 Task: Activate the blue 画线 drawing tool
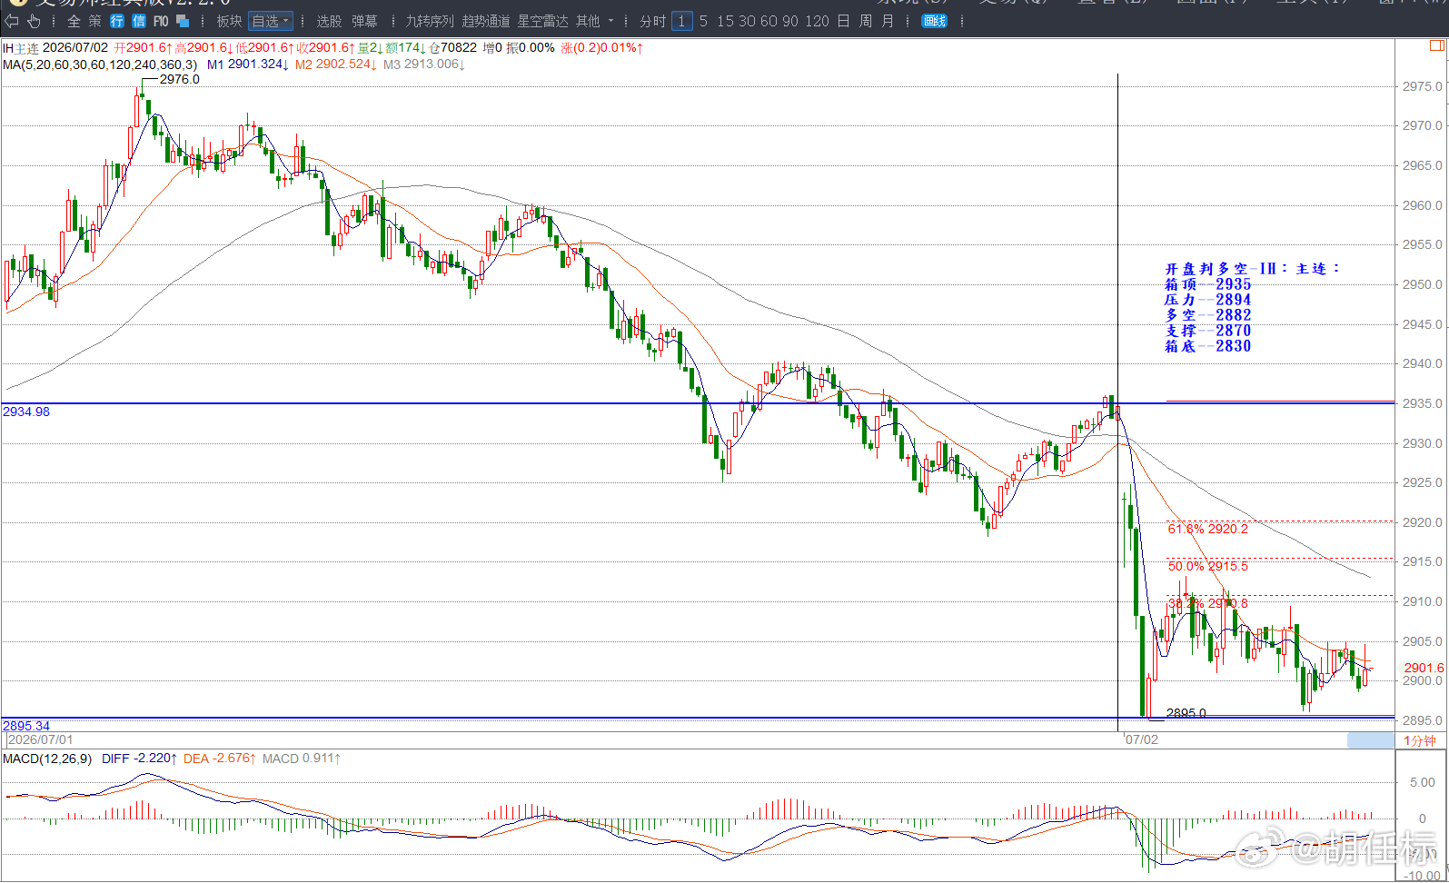935,21
